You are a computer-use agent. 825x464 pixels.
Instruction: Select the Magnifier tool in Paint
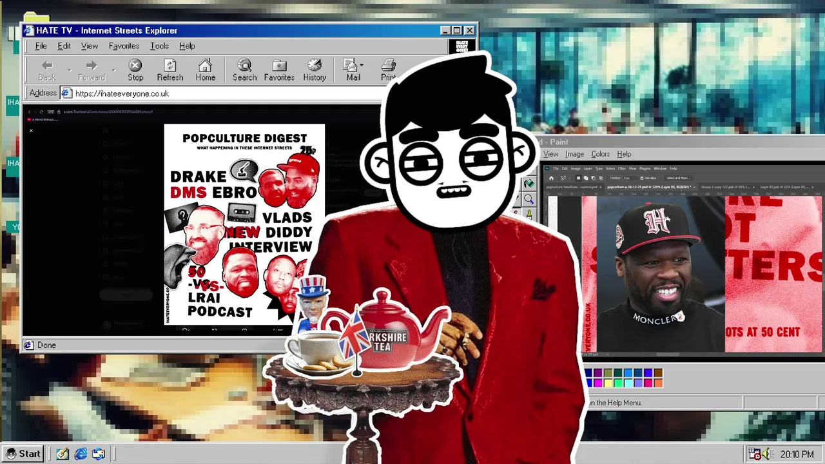click(529, 199)
